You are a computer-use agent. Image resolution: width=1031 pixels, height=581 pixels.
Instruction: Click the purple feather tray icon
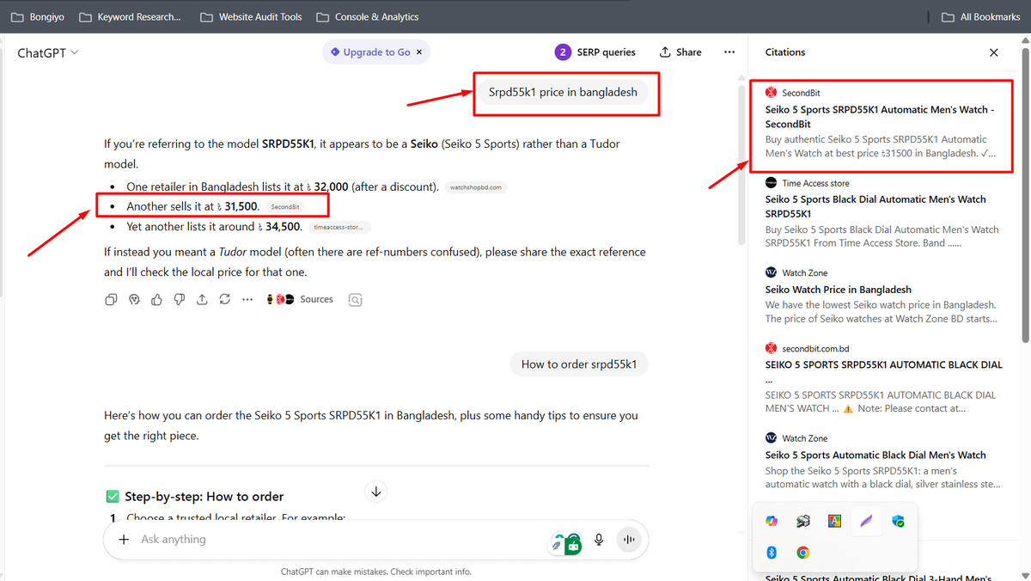tap(866, 521)
